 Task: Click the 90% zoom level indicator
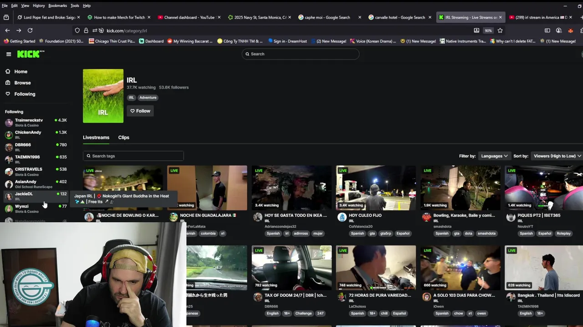[488, 30]
